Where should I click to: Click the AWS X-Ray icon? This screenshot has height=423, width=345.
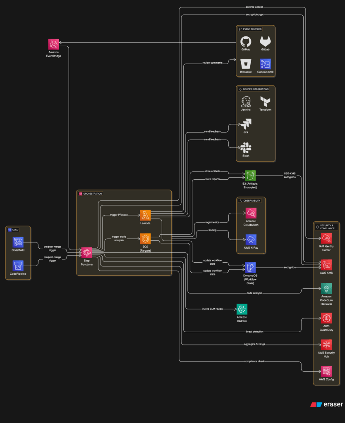pyautogui.click(x=251, y=240)
